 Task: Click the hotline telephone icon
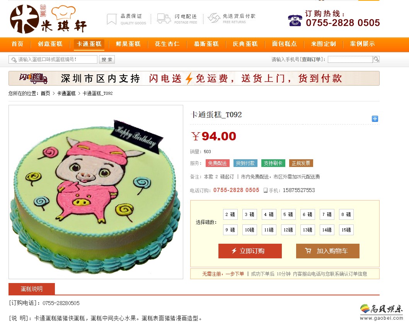click(295, 20)
